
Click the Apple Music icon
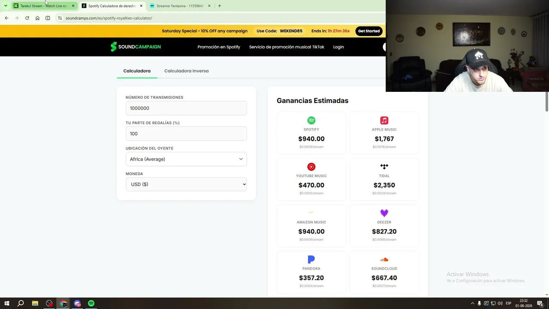[384, 121]
